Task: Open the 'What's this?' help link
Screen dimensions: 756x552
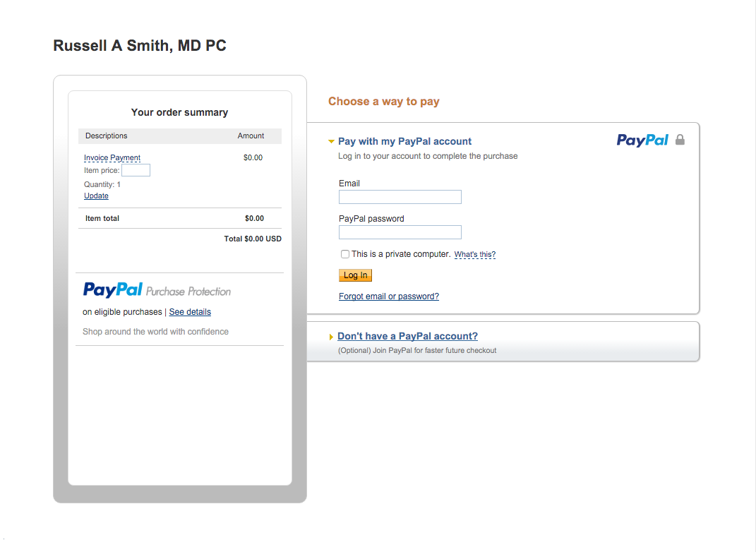Action: pyautogui.click(x=474, y=255)
